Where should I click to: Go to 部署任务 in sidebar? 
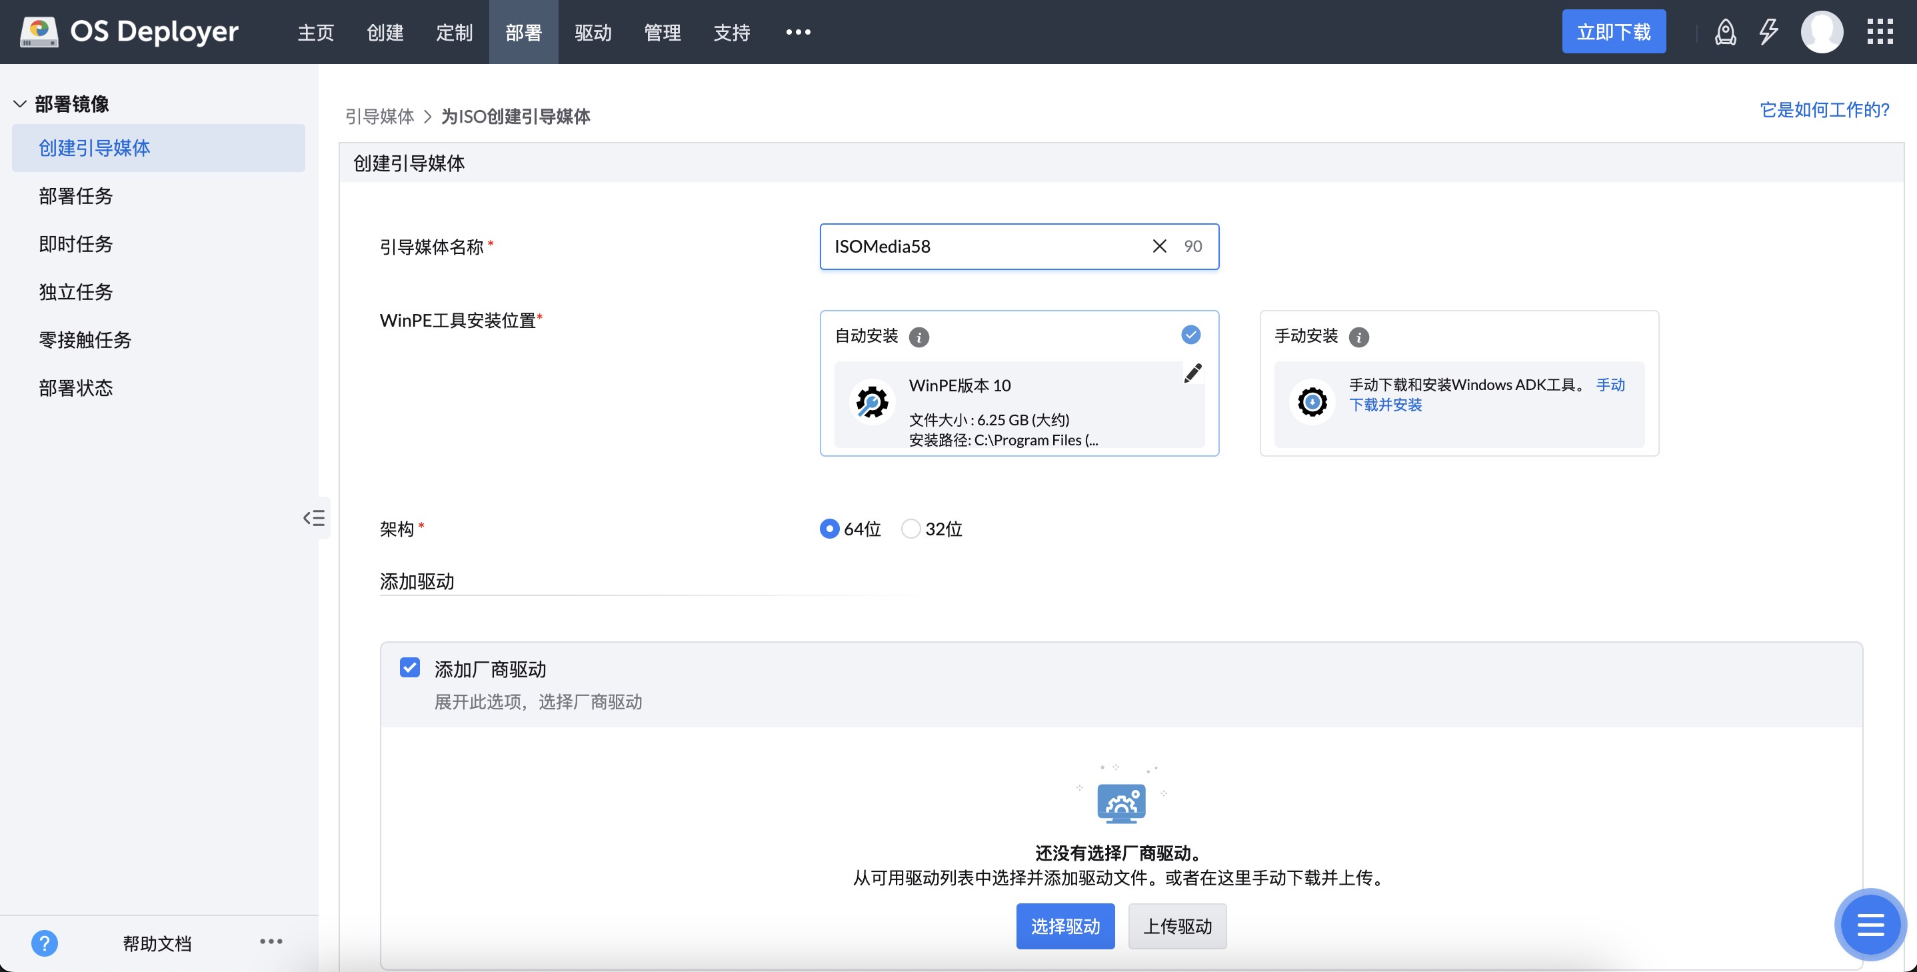pos(76,196)
